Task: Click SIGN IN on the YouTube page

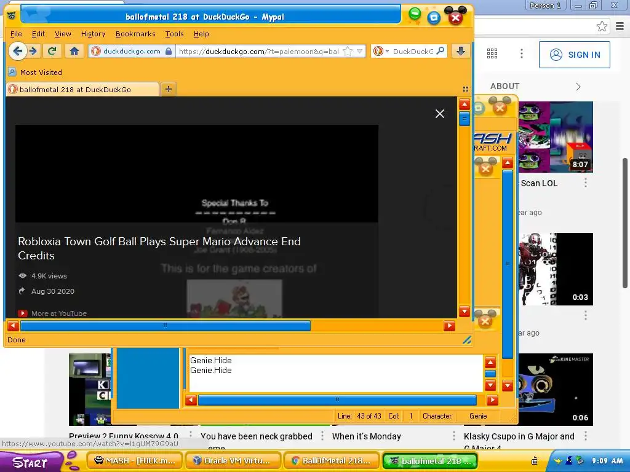Action: pos(574,55)
